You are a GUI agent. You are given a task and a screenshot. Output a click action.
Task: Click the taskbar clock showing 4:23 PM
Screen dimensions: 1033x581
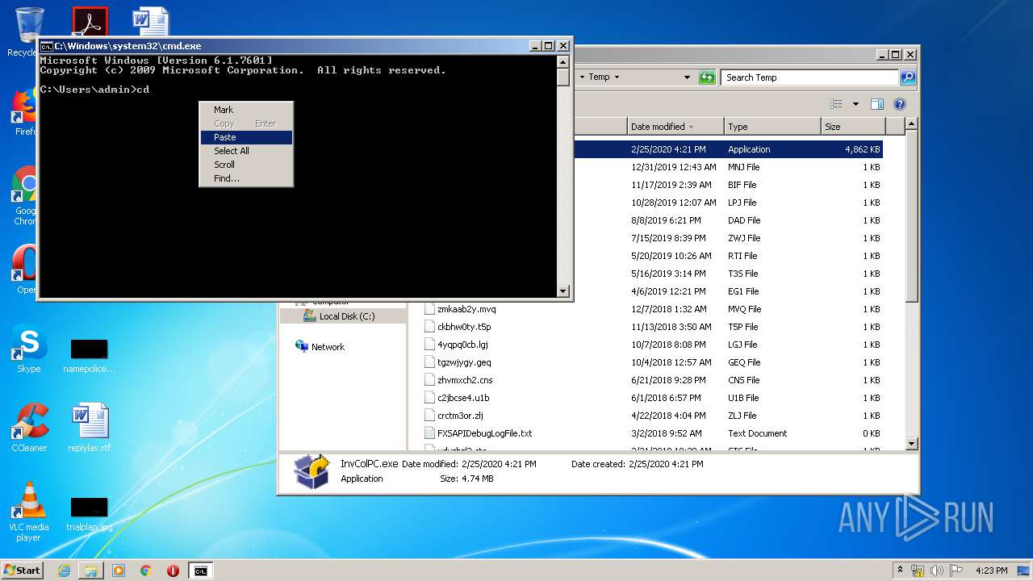[x=992, y=571]
